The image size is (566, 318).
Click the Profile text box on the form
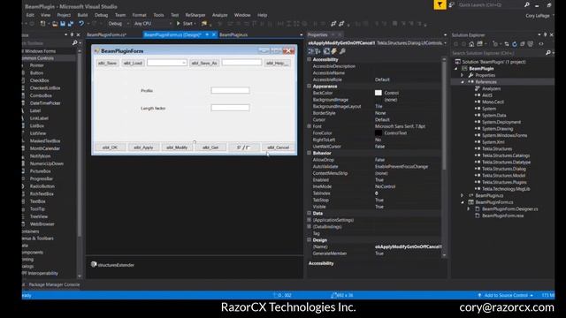230,90
